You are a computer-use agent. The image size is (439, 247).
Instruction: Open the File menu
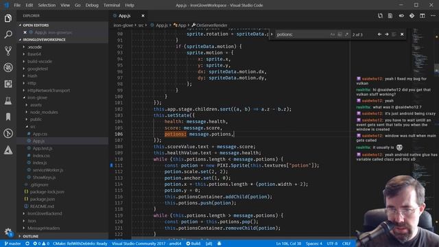point(17,5)
